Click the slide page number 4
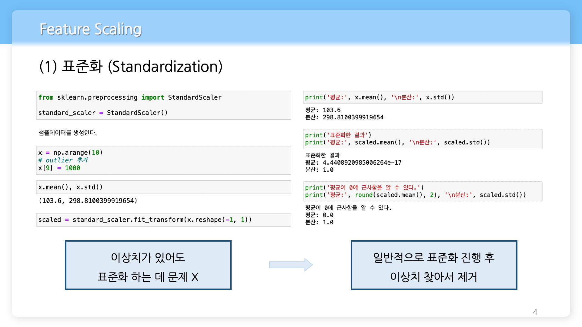 click(535, 312)
